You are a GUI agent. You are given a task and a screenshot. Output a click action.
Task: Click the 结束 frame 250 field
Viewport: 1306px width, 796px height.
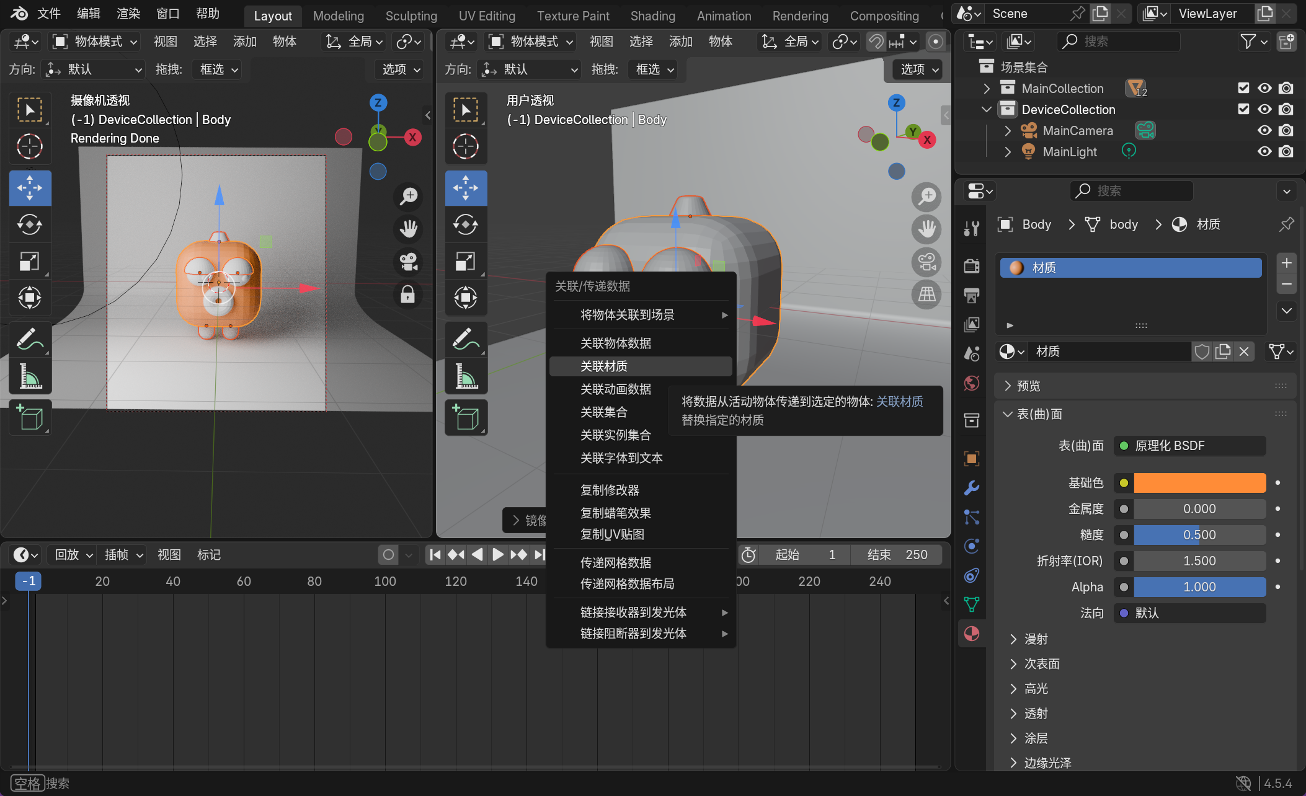coord(897,555)
